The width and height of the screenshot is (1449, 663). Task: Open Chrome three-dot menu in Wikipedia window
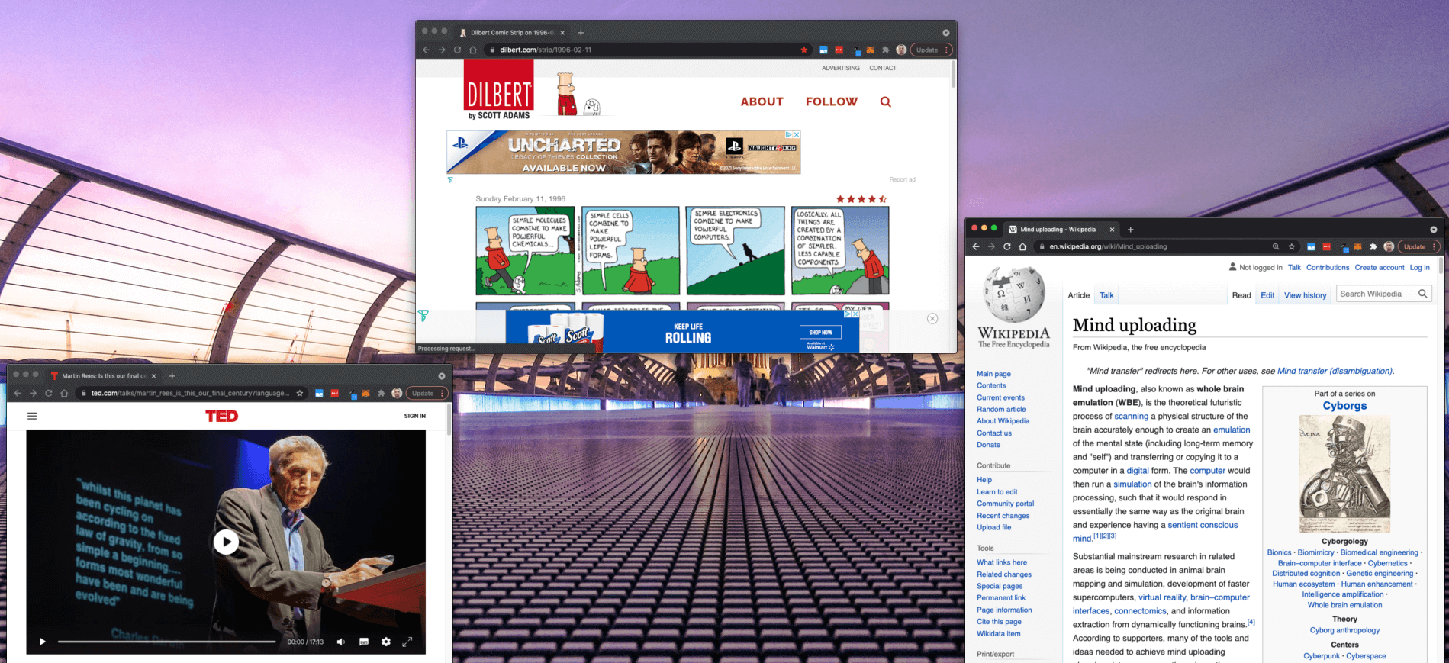pyautogui.click(x=1435, y=246)
